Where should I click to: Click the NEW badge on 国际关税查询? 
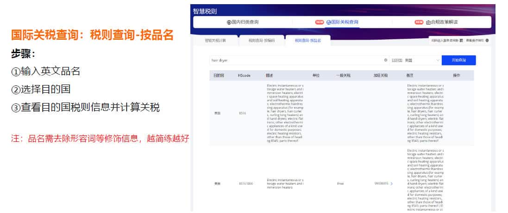pyautogui.click(x=320, y=22)
